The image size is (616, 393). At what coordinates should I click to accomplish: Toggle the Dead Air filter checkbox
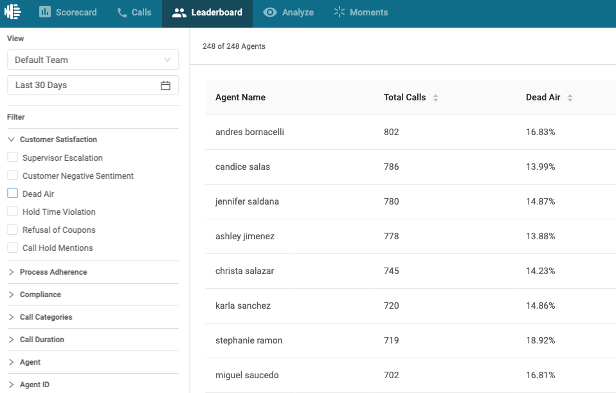[x=13, y=194]
